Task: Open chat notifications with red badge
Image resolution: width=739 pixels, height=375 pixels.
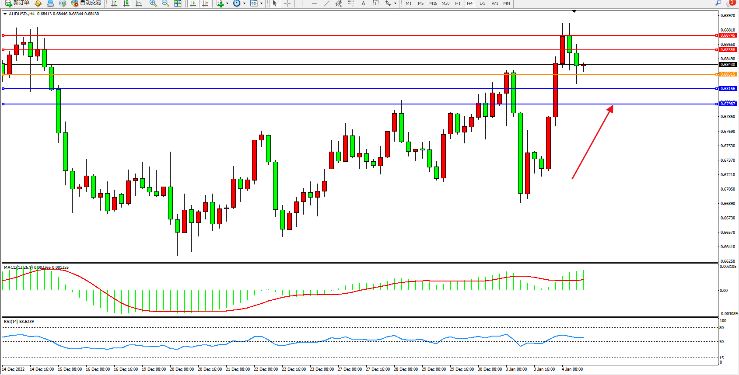Action: 730,3
